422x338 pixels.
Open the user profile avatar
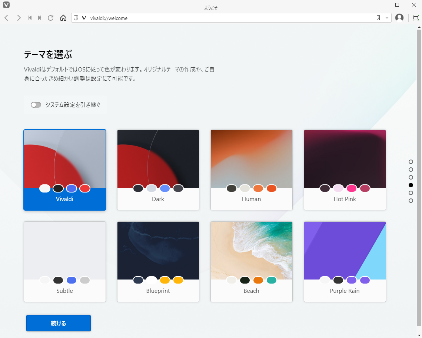(399, 18)
